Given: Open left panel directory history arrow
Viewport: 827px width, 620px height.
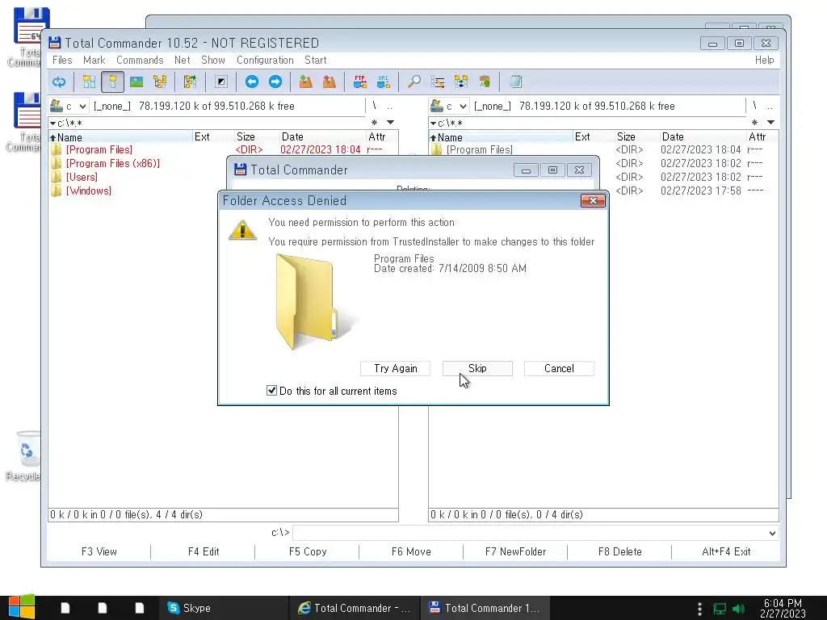Looking at the screenshot, I should (390, 123).
